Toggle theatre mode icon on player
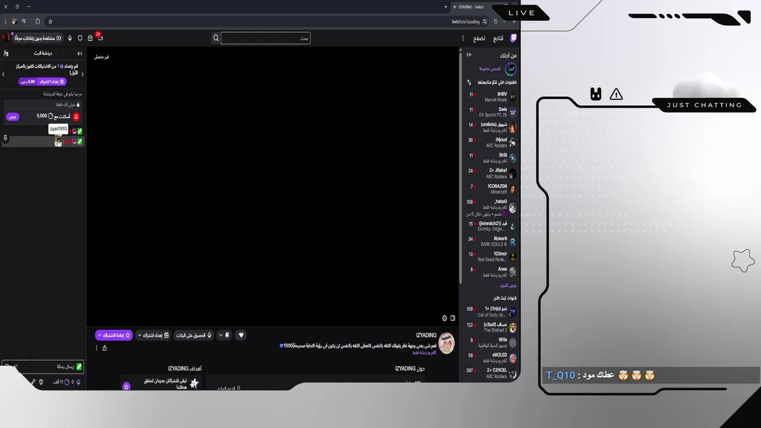The width and height of the screenshot is (761, 428). click(x=453, y=318)
